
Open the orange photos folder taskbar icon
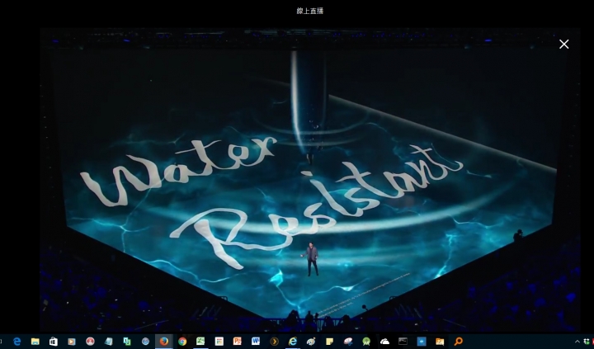(x=440, y=342)
